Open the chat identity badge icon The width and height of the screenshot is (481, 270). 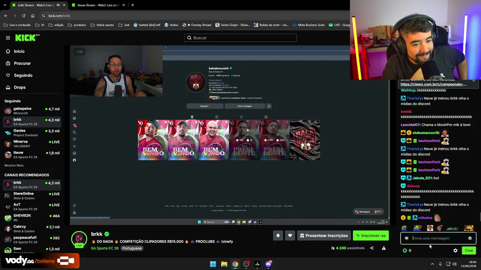tap(407, 238)
